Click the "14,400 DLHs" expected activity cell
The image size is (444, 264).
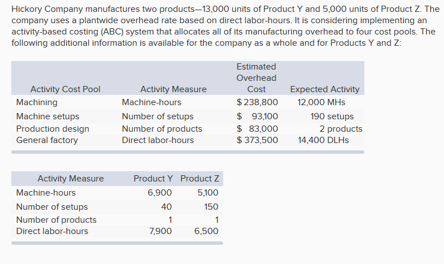[323, 140]
